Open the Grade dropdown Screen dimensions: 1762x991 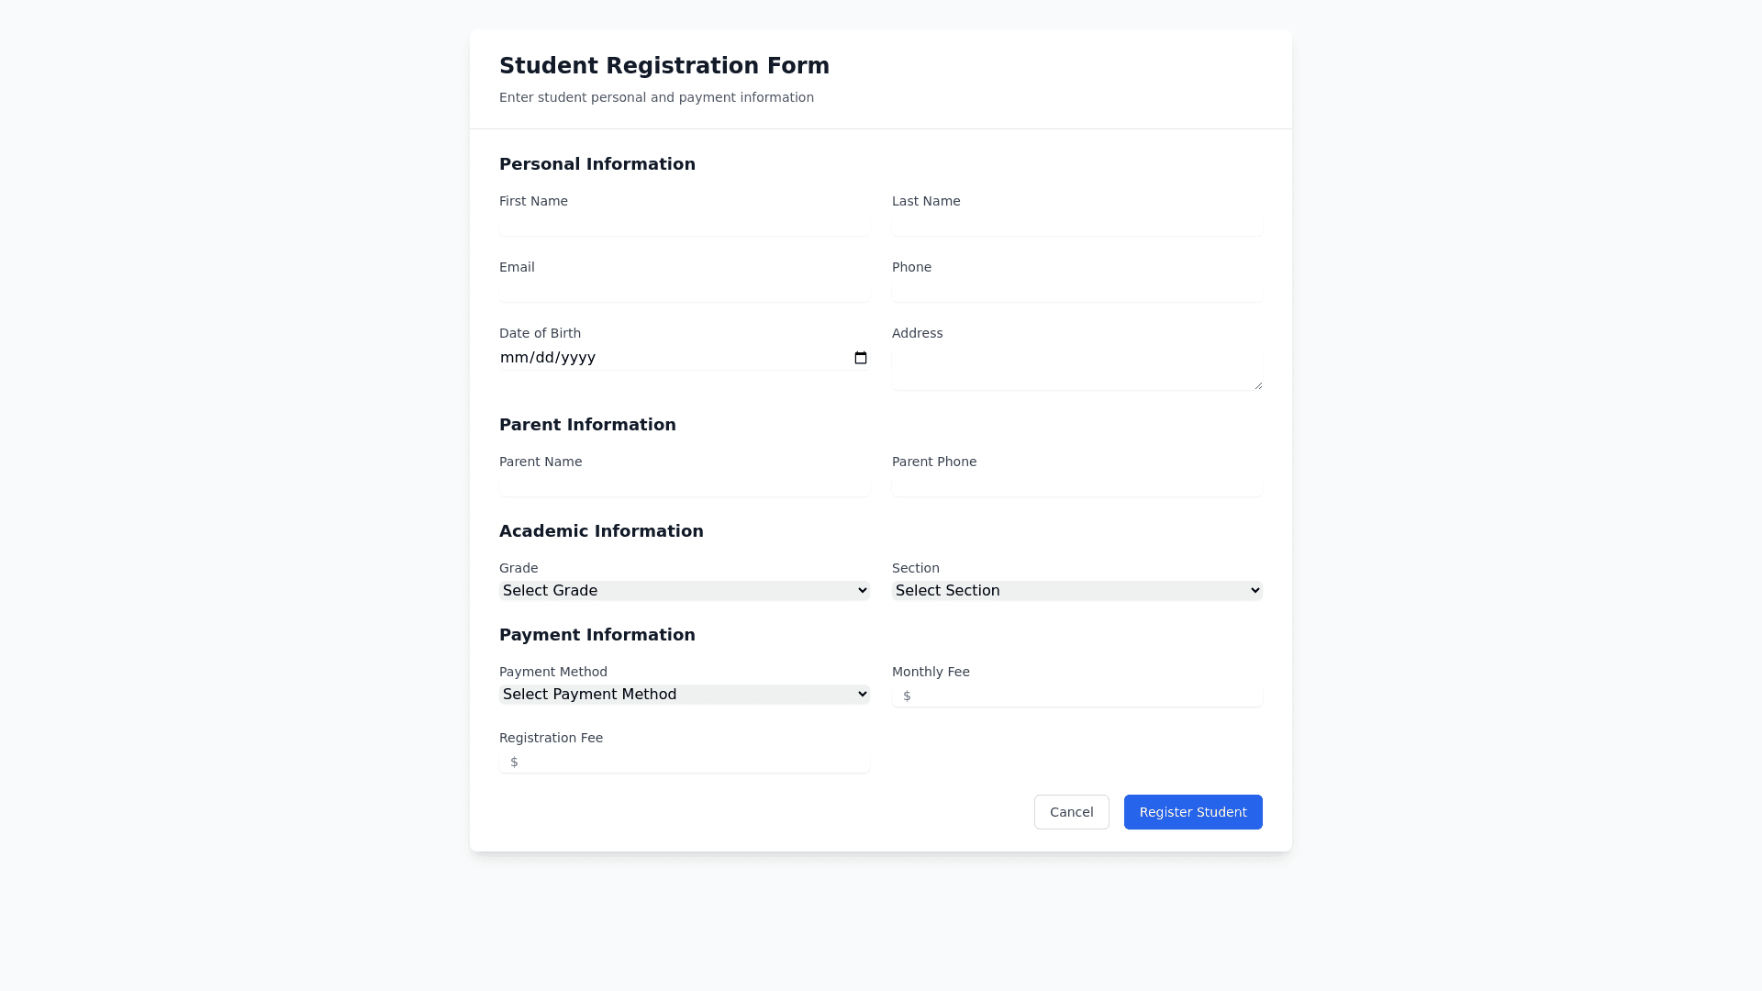click(x=684, y=591)
